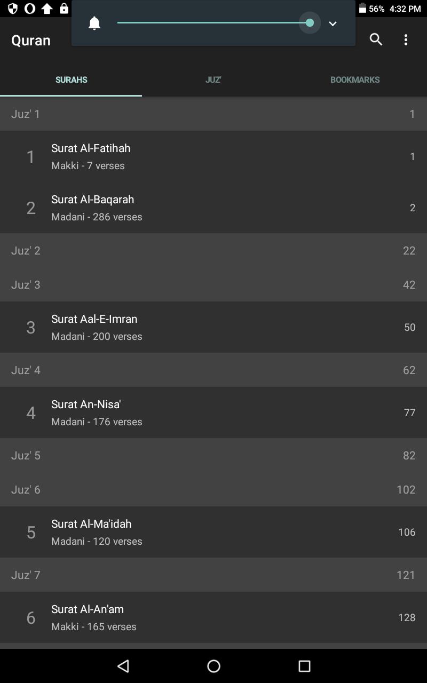The image size is (427, 683).
Task: Open the three-dot overflow menu
Action: click(406, 39)
